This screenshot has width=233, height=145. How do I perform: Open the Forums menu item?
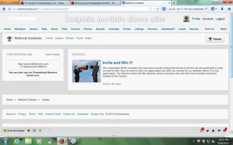point(75,29)
